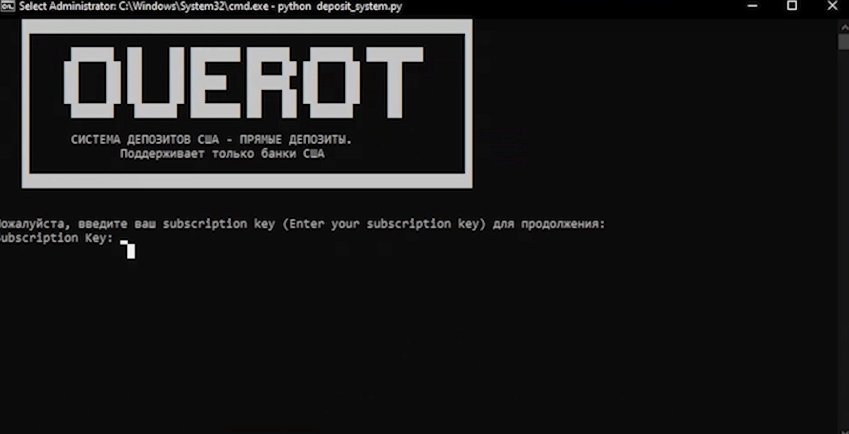Image resolution: width=849 pixels, height=434 pixels.
Task: Grab the vertical scrollbar thumb
Action: pos(844,42)
